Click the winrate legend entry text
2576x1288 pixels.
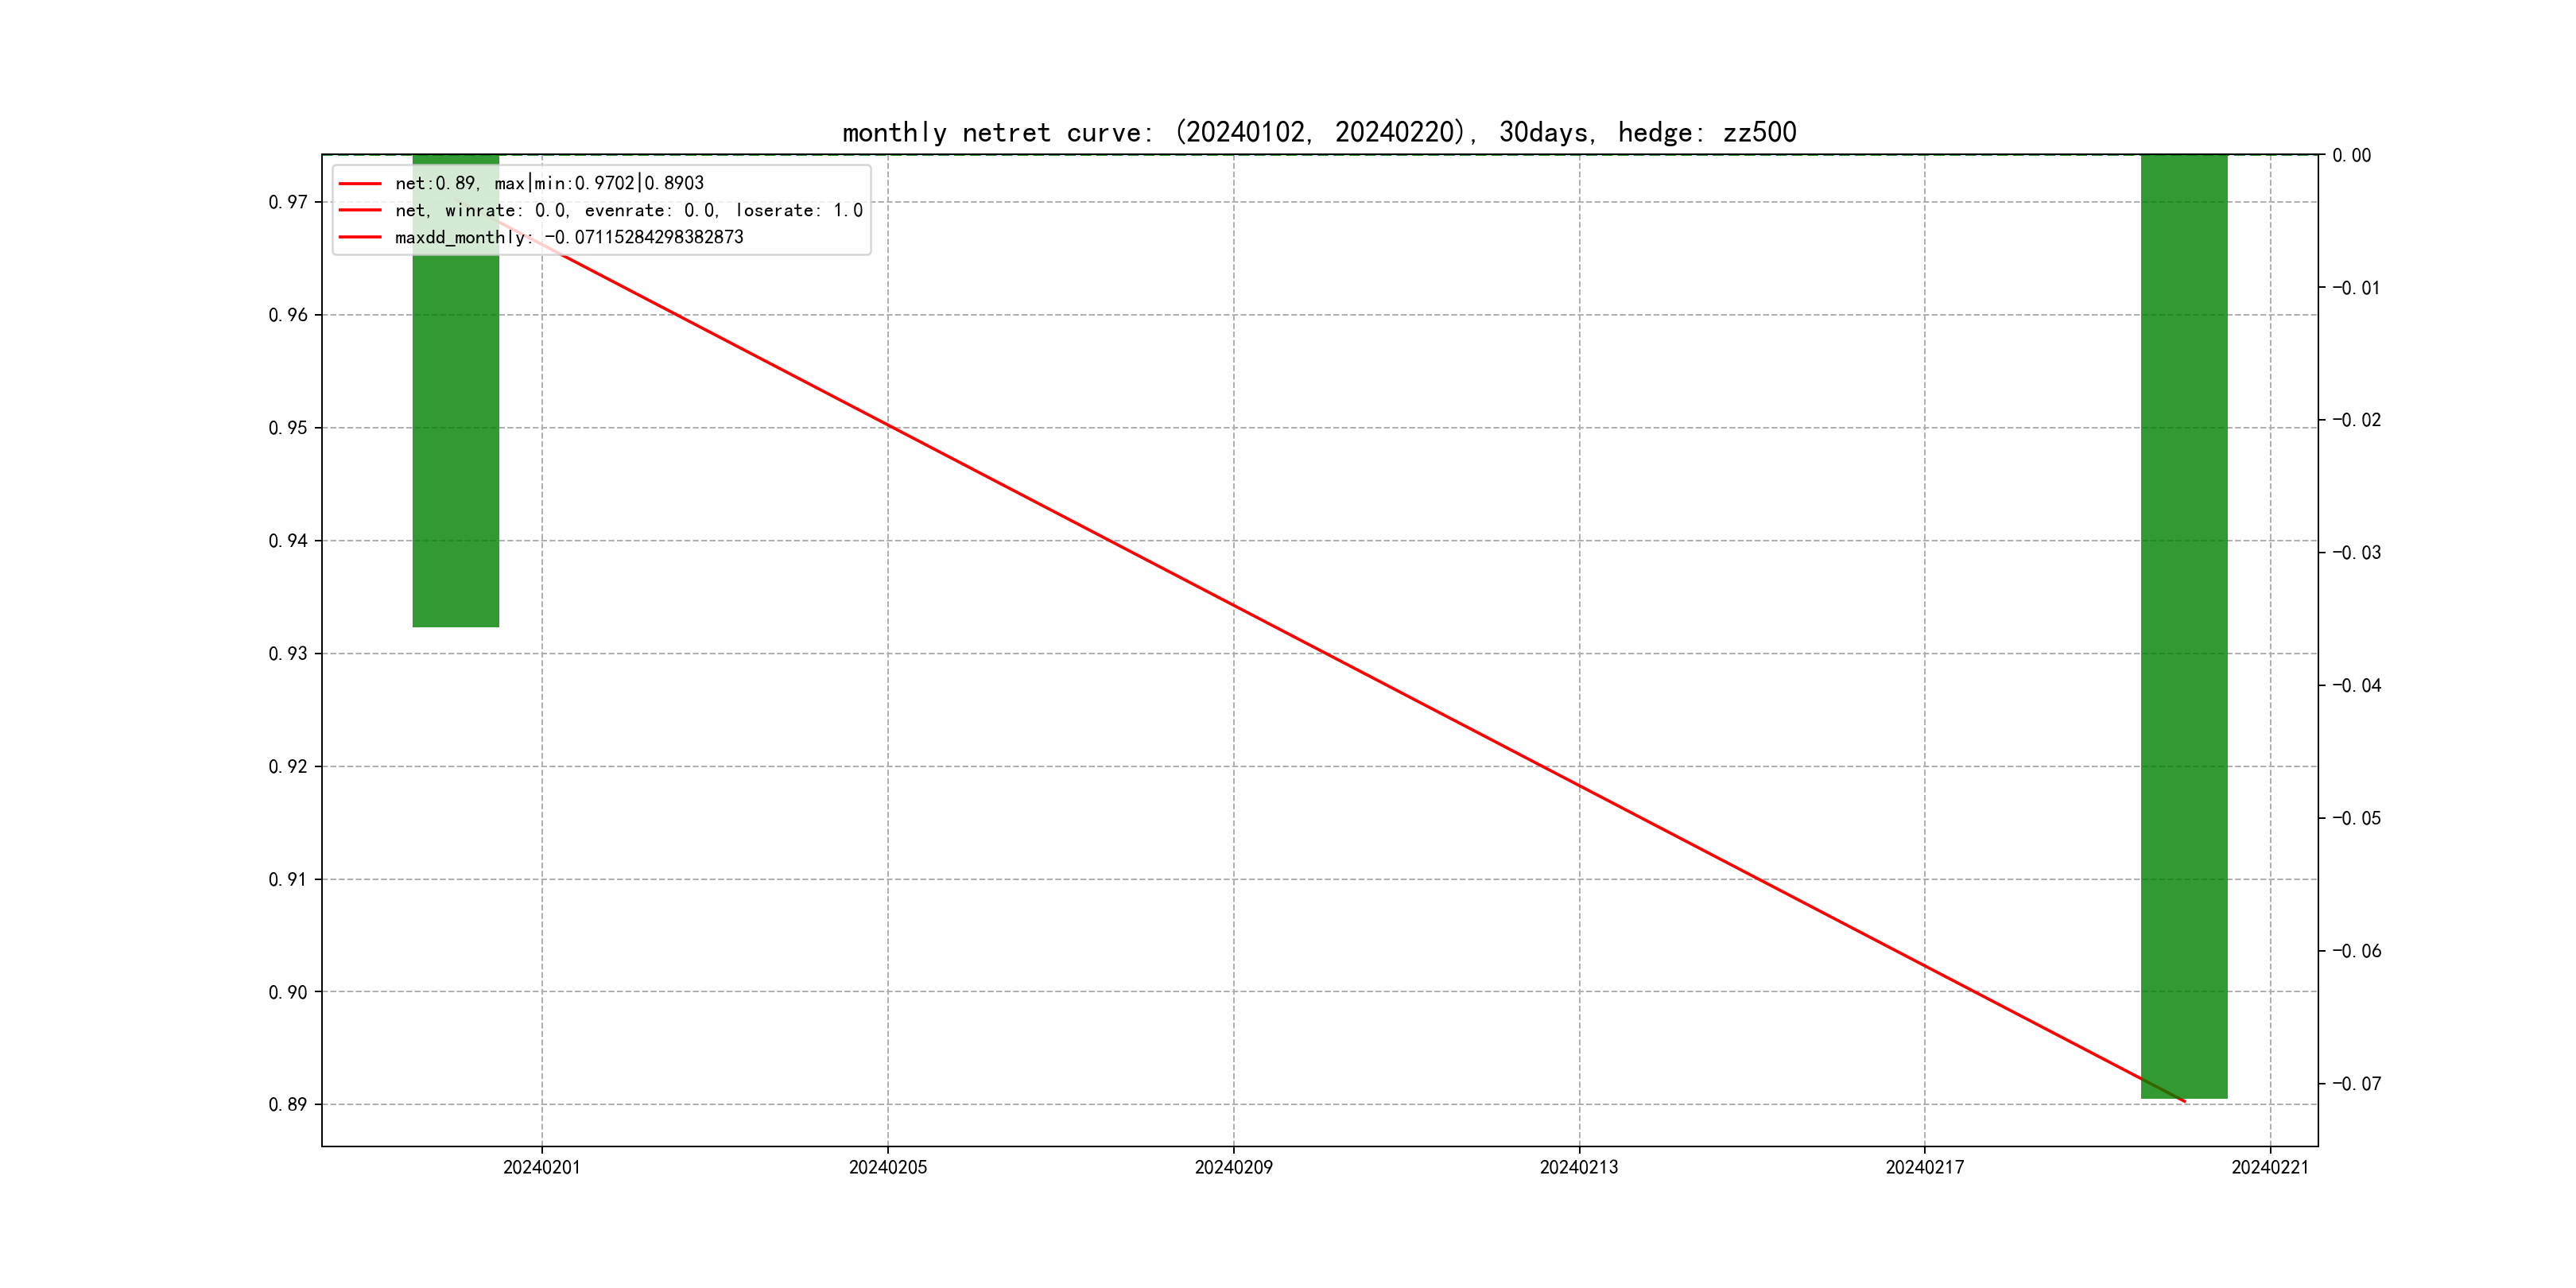click(x=628, y=210)
